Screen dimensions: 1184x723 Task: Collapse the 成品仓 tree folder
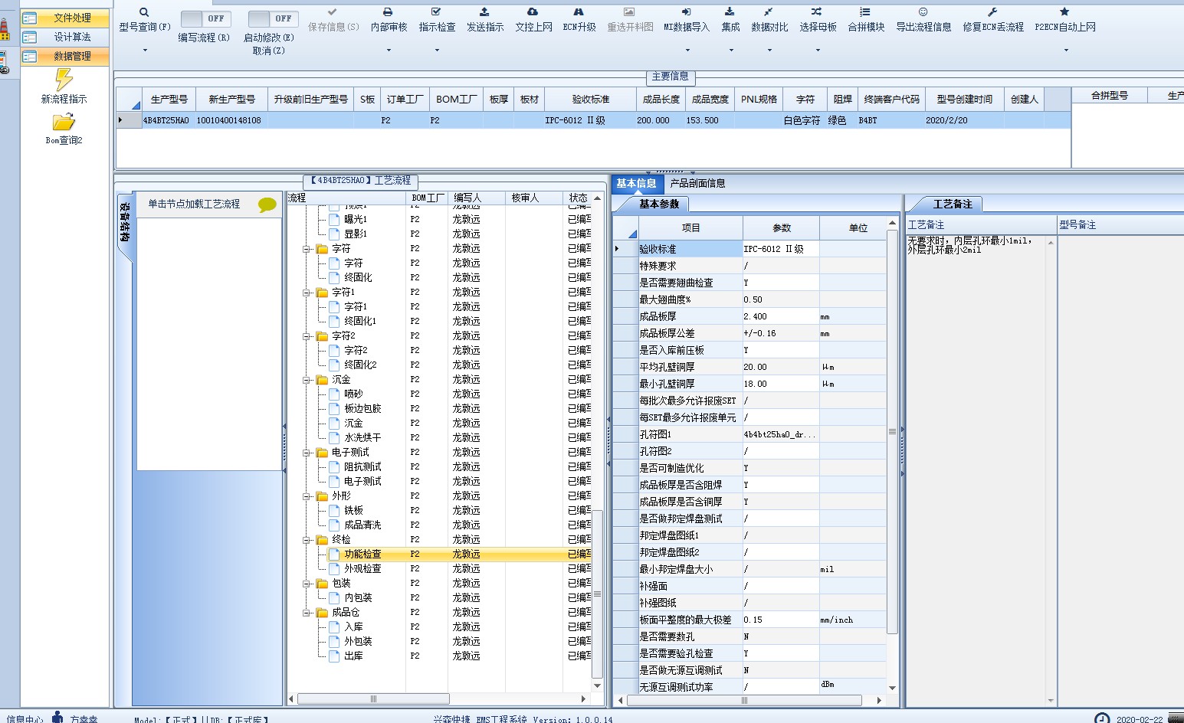click(307, 613)
